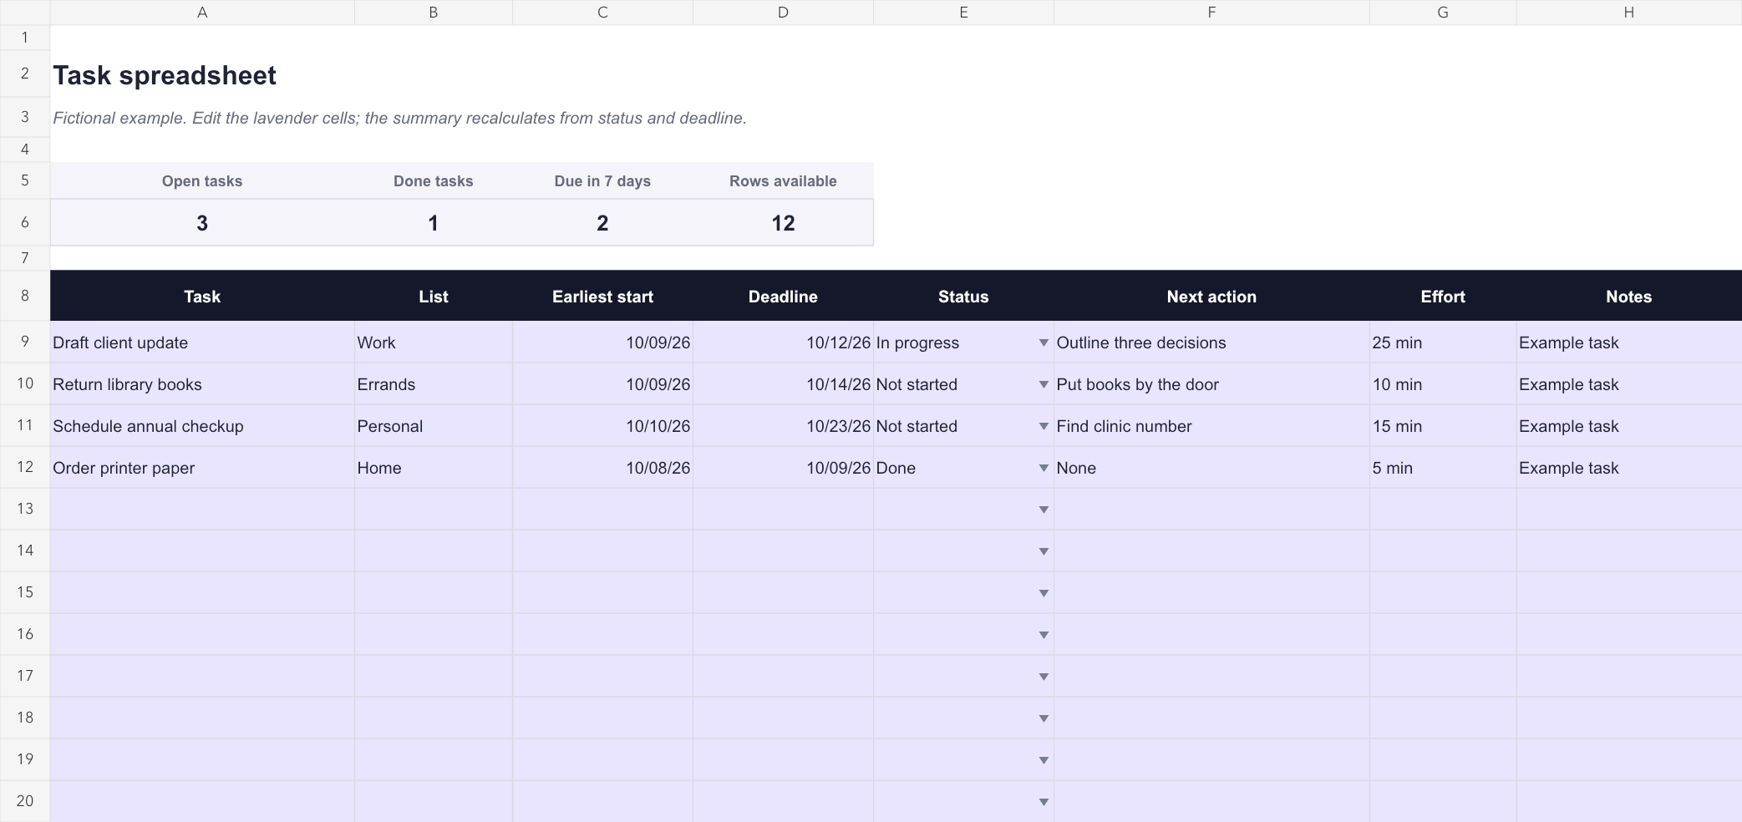
Task: Select row 6 header
Action: point(25,222)
